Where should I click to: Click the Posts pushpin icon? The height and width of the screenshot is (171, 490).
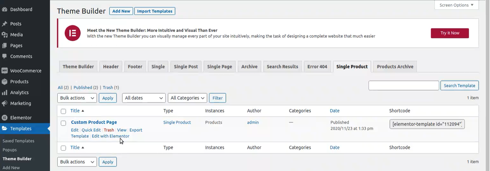tap(5, 24)
